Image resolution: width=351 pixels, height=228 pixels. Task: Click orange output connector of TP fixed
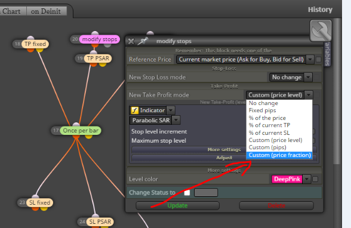coord(30,50)
